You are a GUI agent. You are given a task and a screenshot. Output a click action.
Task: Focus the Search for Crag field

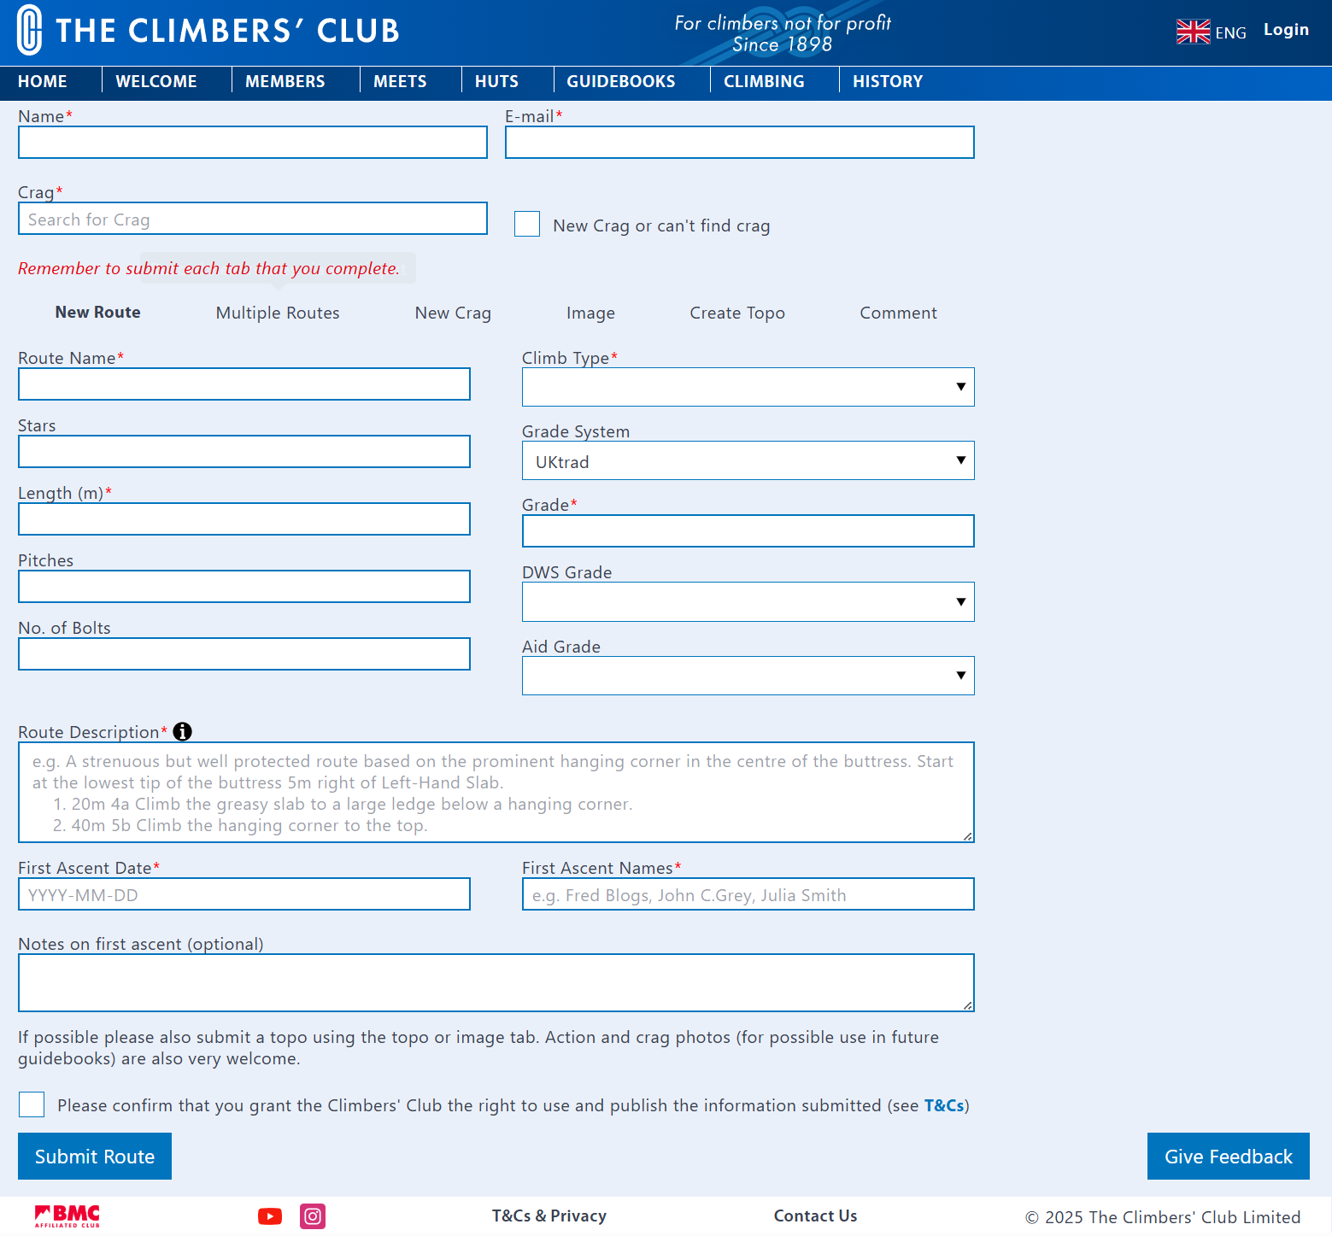pos(253,220)
